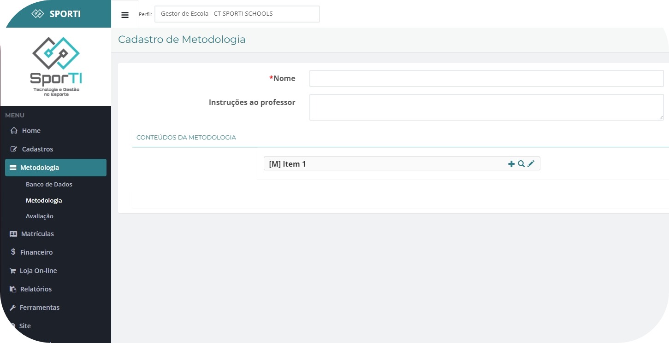Focus the Instruções ao professor textarea
Image resolution: width=669 pixels, height=343 pixels.
[x=486, y=107]
